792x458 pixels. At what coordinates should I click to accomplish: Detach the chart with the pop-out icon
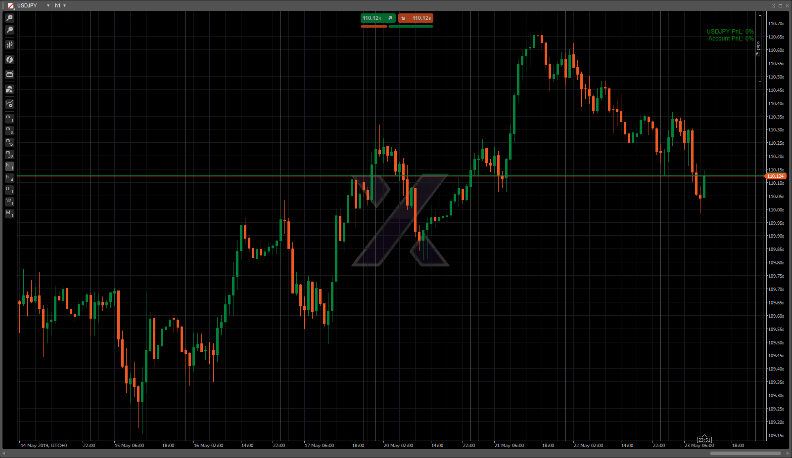click(x=773, y=6)
